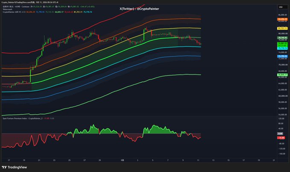Select the CryptoPainter ASR-VC v1.5 indicator legend

14,12
